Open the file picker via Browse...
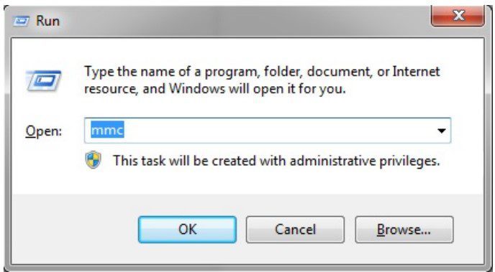The height and width of the screenshot is (272, 495). [404, 230]
